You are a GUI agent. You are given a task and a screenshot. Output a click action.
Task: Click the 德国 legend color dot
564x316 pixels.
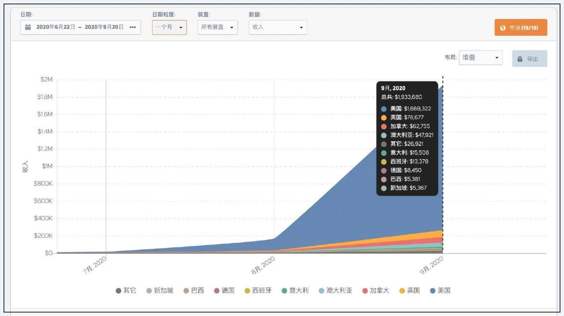(217, 291)
